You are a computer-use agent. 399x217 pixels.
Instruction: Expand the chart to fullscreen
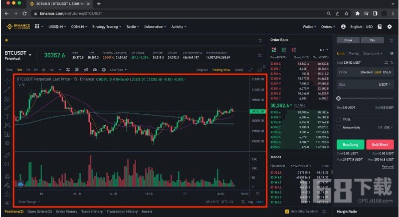[251, 70]
